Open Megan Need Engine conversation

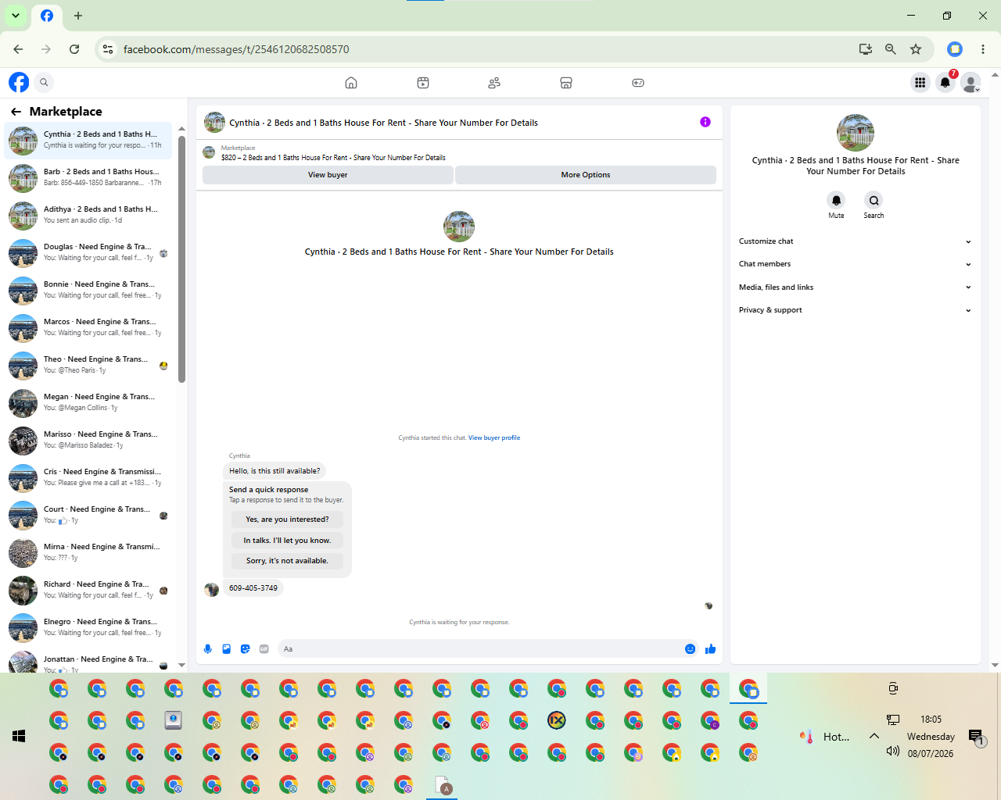(88, 403)
